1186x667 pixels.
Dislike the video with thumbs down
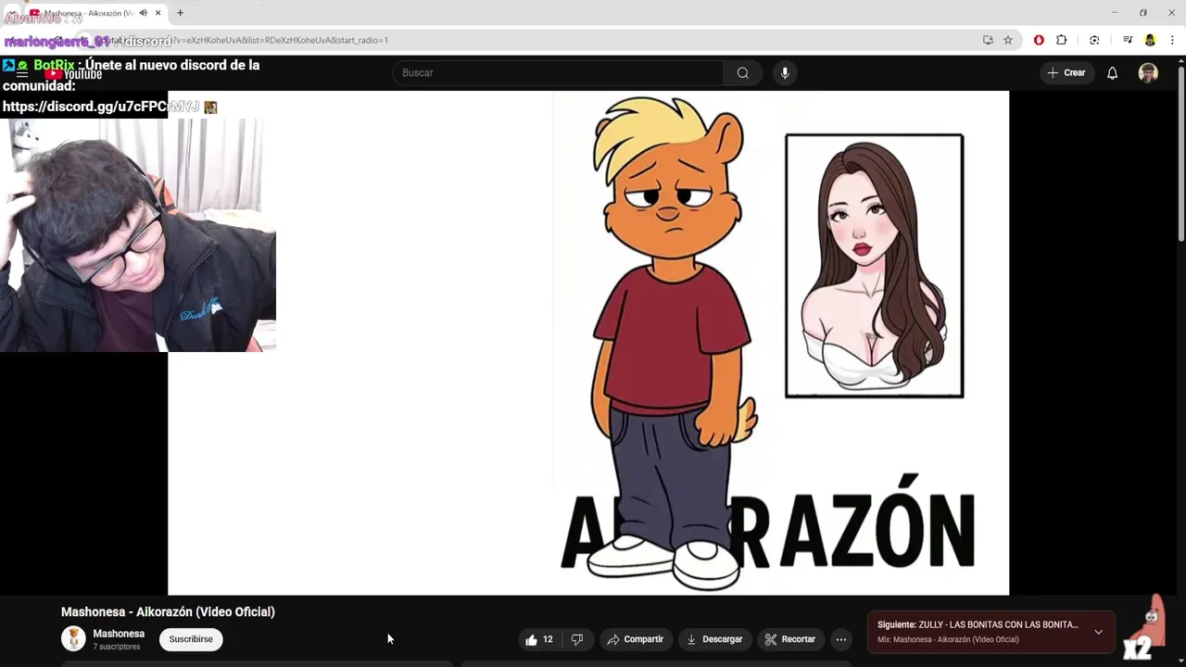tap(577, 639)
